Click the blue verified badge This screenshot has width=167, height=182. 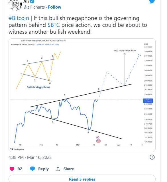point(32,1)
